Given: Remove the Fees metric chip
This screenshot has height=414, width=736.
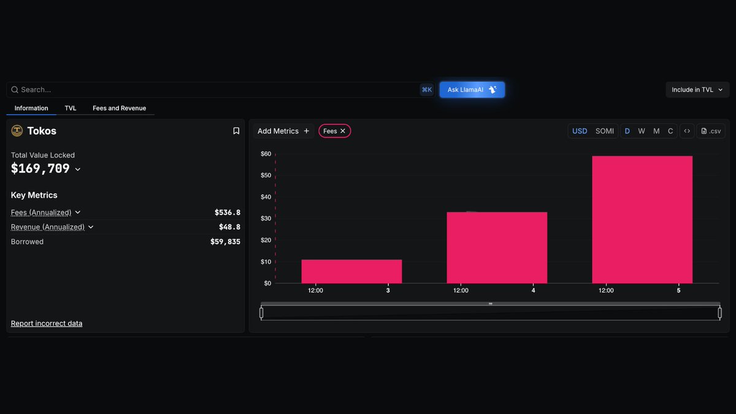Looking at the screenshot, I should pyautogui.click(x=343, y=131).
